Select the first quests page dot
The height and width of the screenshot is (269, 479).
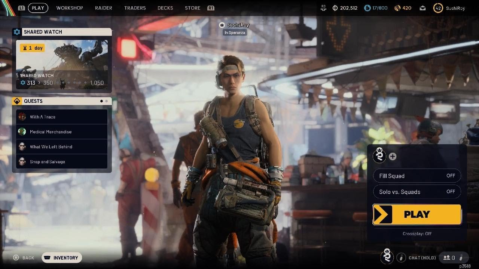[101, 101]
